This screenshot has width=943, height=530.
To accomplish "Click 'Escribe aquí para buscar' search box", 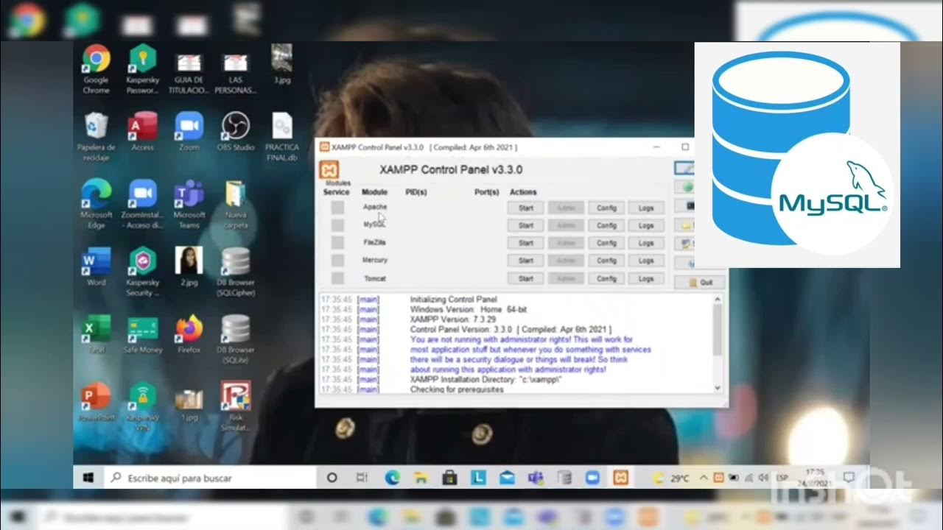I will coord(211,478).
